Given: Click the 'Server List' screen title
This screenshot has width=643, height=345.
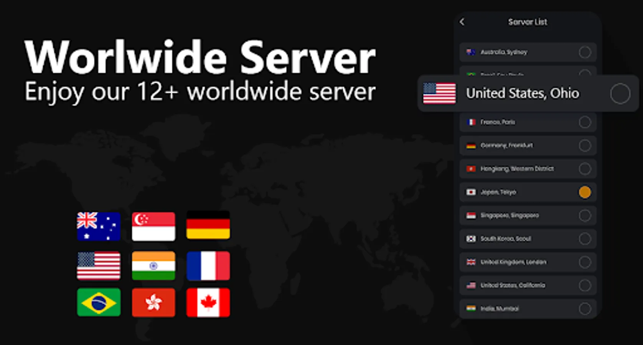Looking at the screenshot, I should pos(528,22).
